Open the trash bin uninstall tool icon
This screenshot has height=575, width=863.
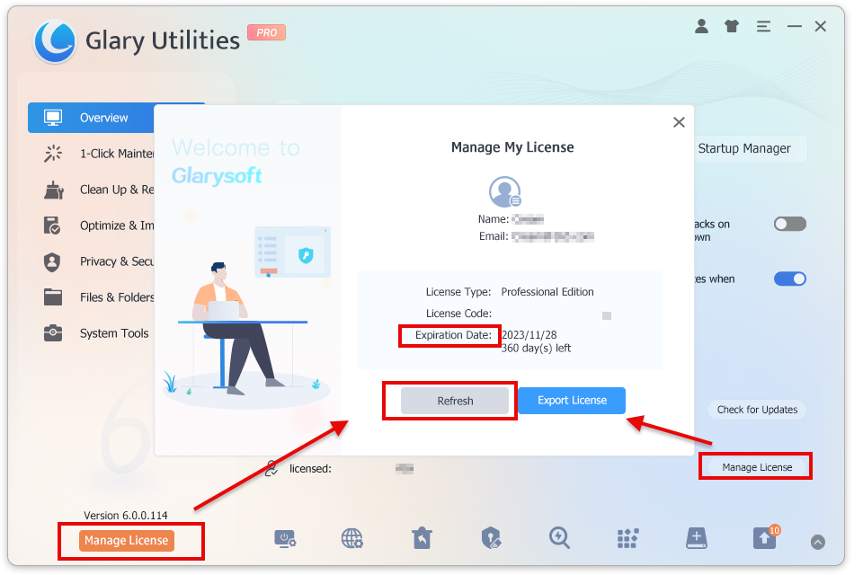(422, 538)
